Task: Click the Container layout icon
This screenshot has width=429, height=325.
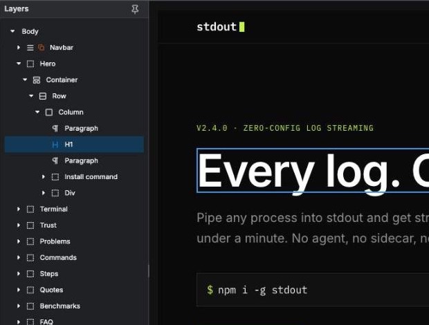Action: click(x=37, y=80)
